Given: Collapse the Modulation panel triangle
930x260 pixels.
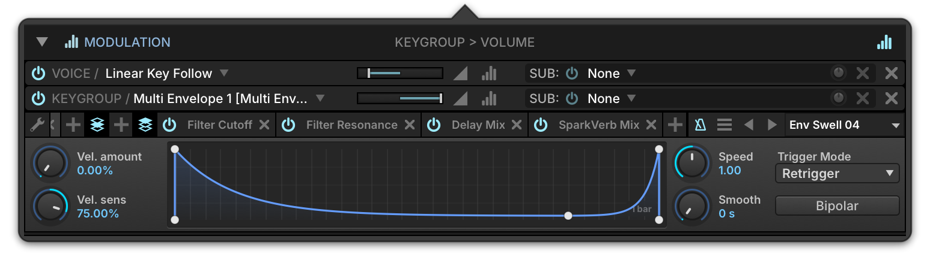Looking at the screenshot, I should pos(41,42).
